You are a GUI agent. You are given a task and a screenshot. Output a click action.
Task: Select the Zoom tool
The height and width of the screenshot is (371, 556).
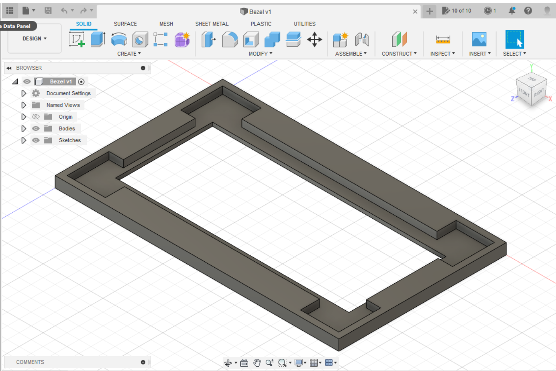269,363
